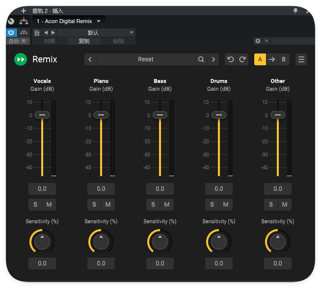This screenshot has height=288, width=321.
Task: Click the Drums sensitivity value field
Action: pyautogui.click(x=219, y=263)
